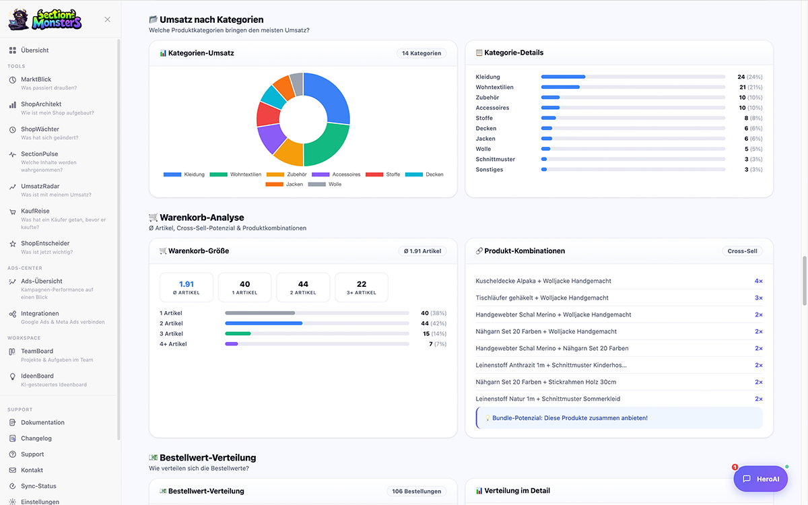Click the ShopWächter clock icon
808x505 pixels.
pyautogui.click(x=13, y=129)
